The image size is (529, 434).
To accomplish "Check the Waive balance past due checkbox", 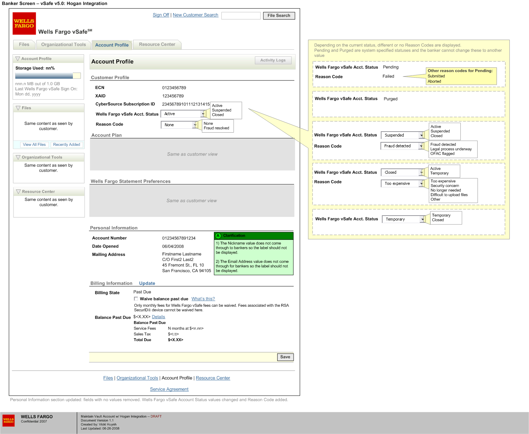I will coord(136,299).
